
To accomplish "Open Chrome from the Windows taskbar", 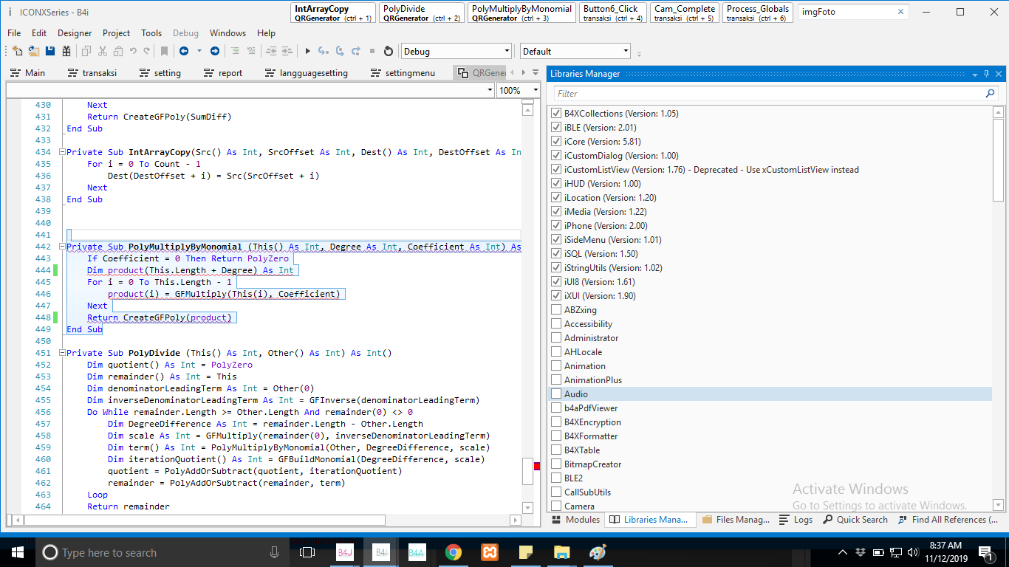I will click(x=454, y=552).
